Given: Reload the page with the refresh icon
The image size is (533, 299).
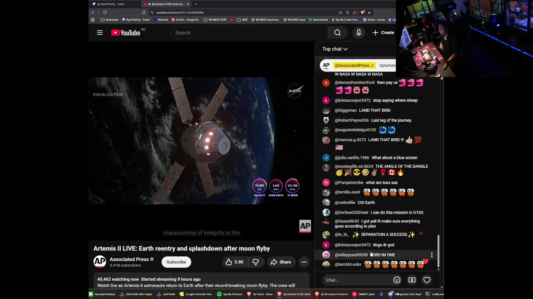Looking at the screenshot, I should tap(105, 12).
